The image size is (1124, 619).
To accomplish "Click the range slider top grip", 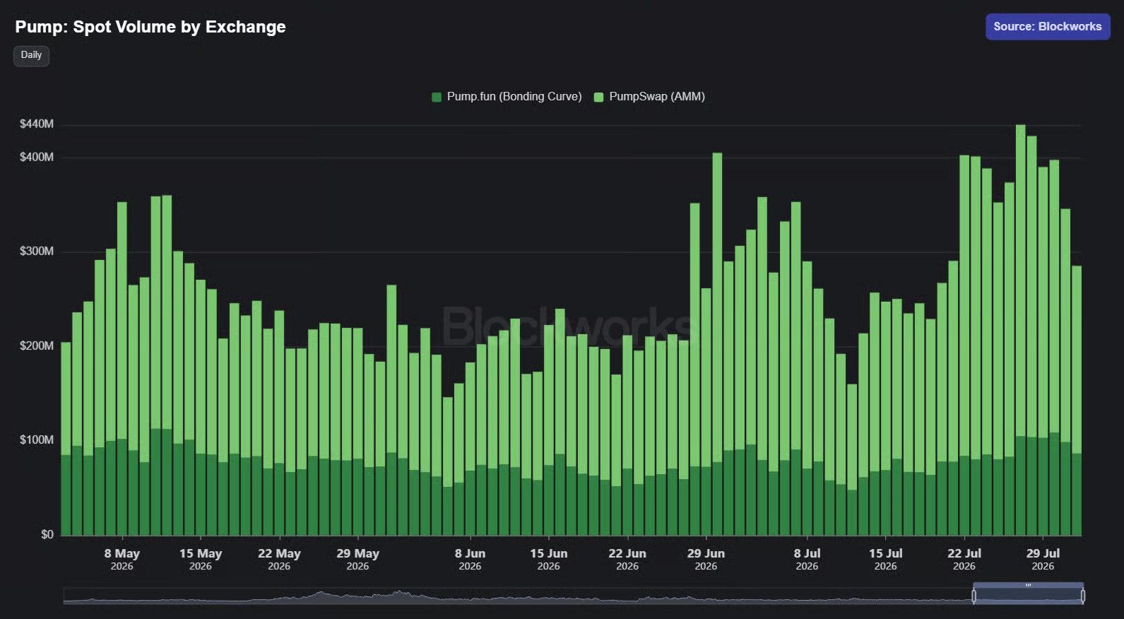I will [1028, 585].
